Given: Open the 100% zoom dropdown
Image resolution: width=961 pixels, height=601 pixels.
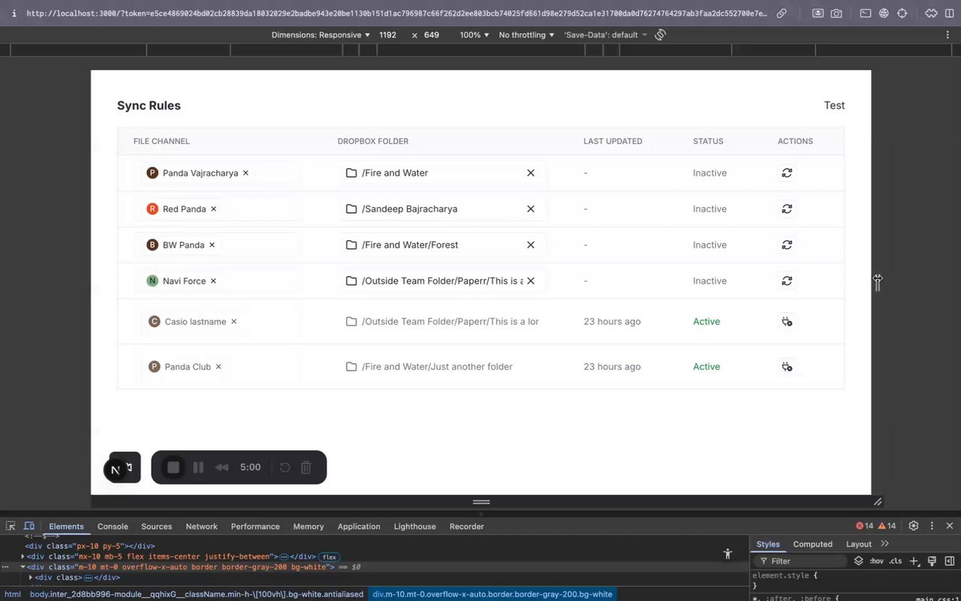Looking at the screenshot, I should (474, 35).
